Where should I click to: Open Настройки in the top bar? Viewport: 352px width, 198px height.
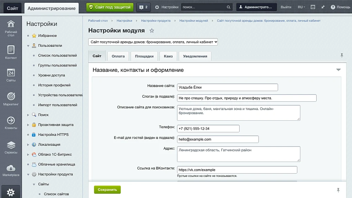click(167, 7)
